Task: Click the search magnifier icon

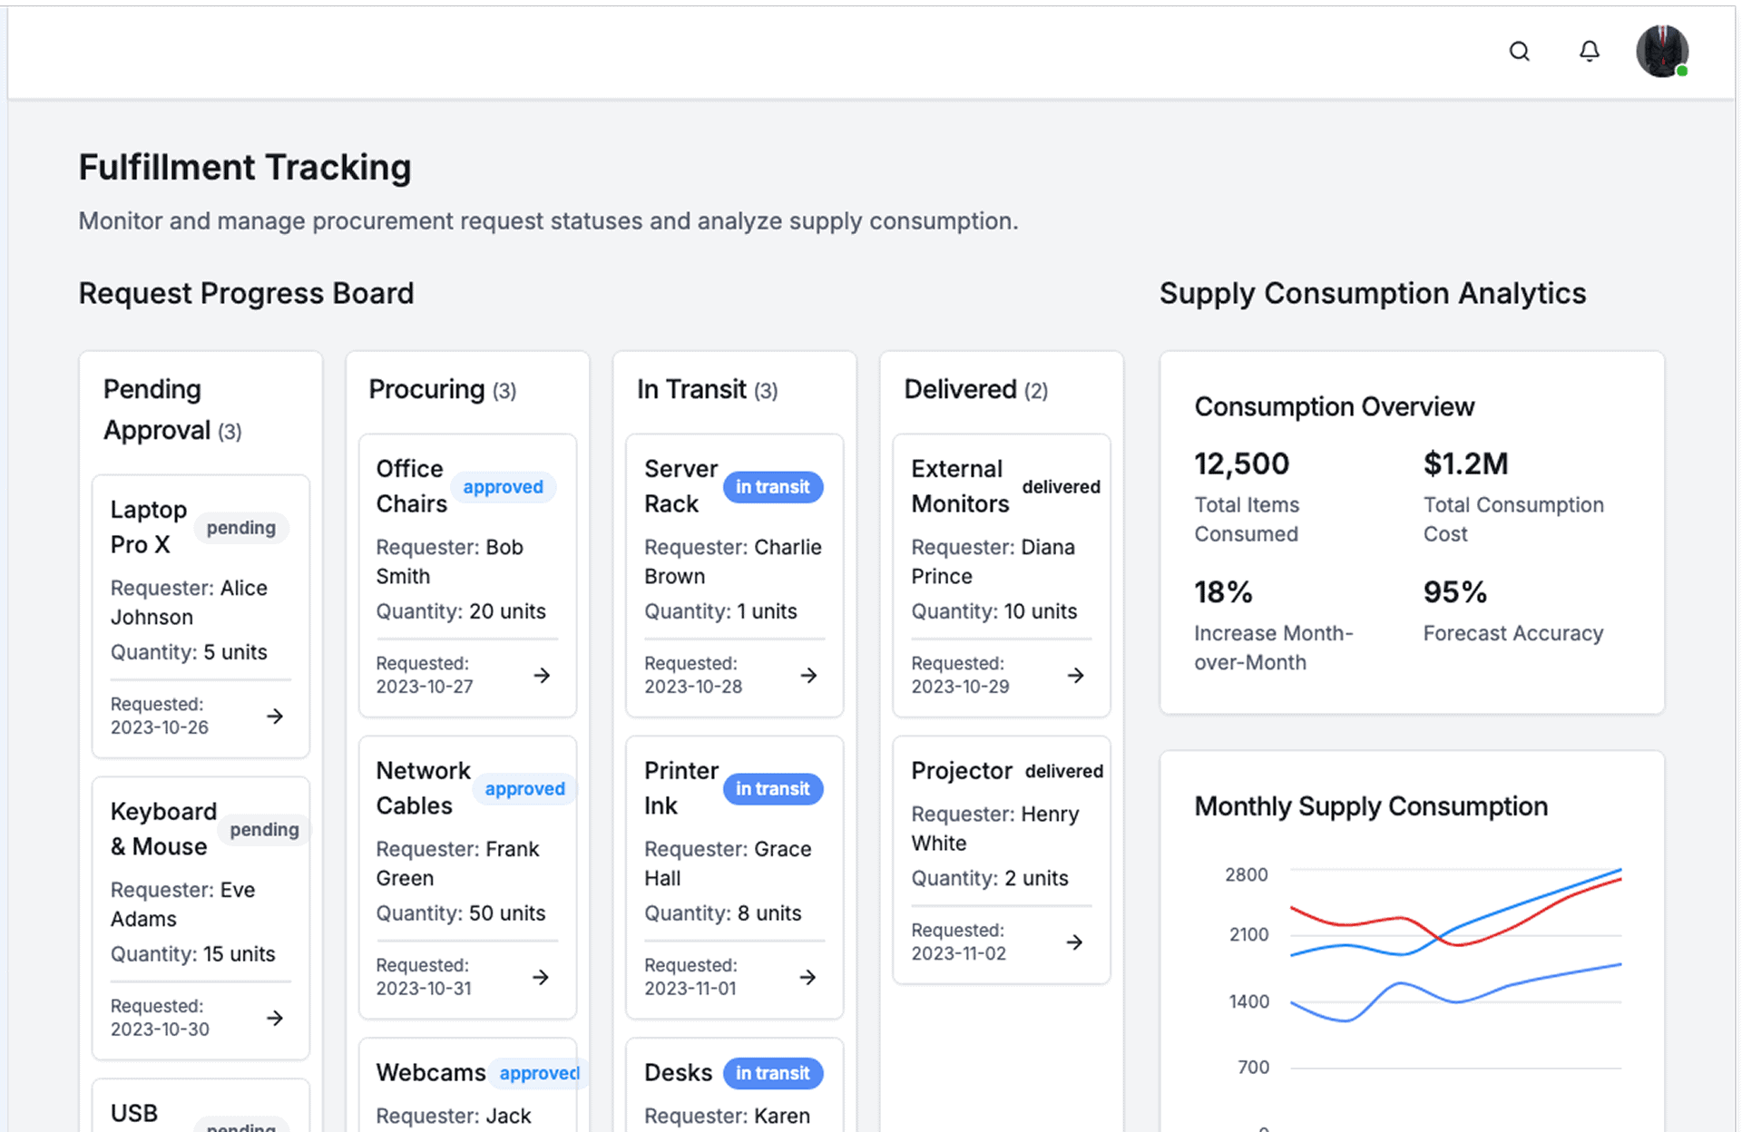Action: coord(1519,52)
